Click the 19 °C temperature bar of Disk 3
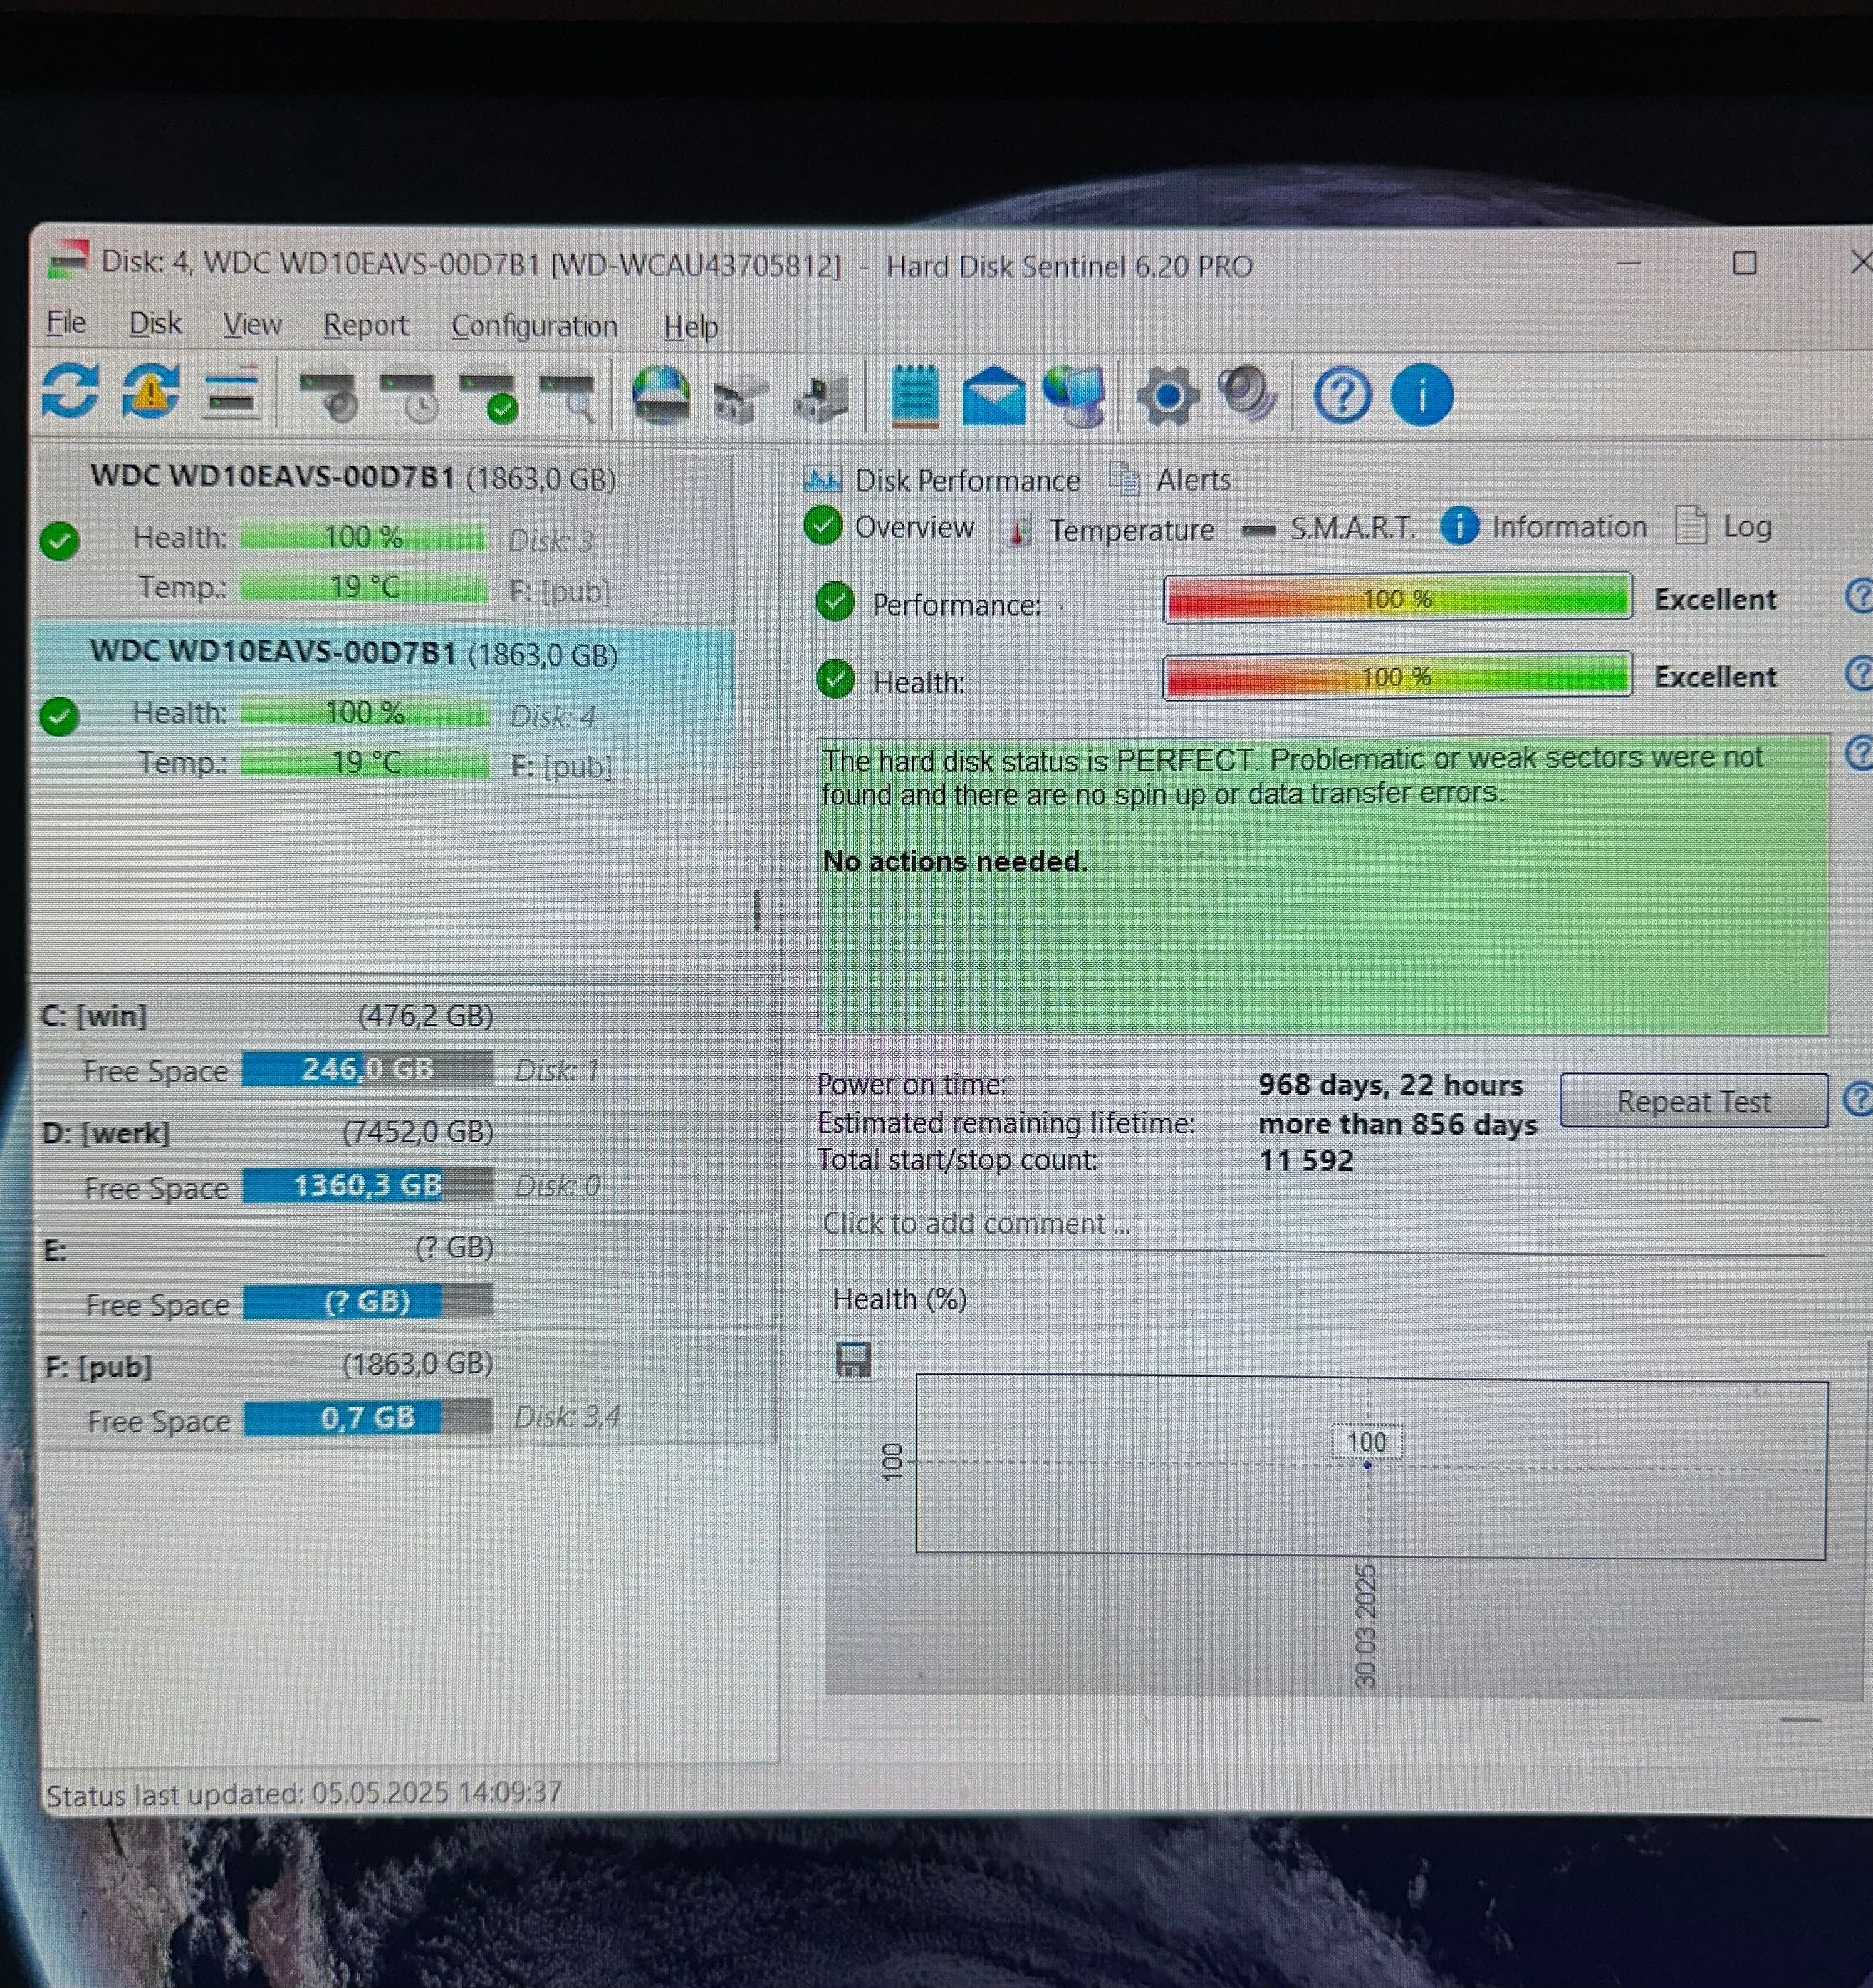Image resolution: width=1873 pixels, height=1988 pixels. point(363,586)
